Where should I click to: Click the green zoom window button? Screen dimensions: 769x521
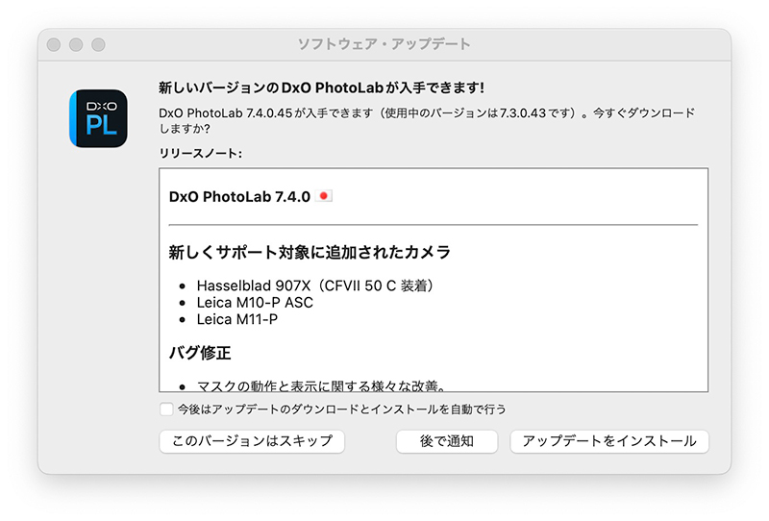[x=98, y=44]
